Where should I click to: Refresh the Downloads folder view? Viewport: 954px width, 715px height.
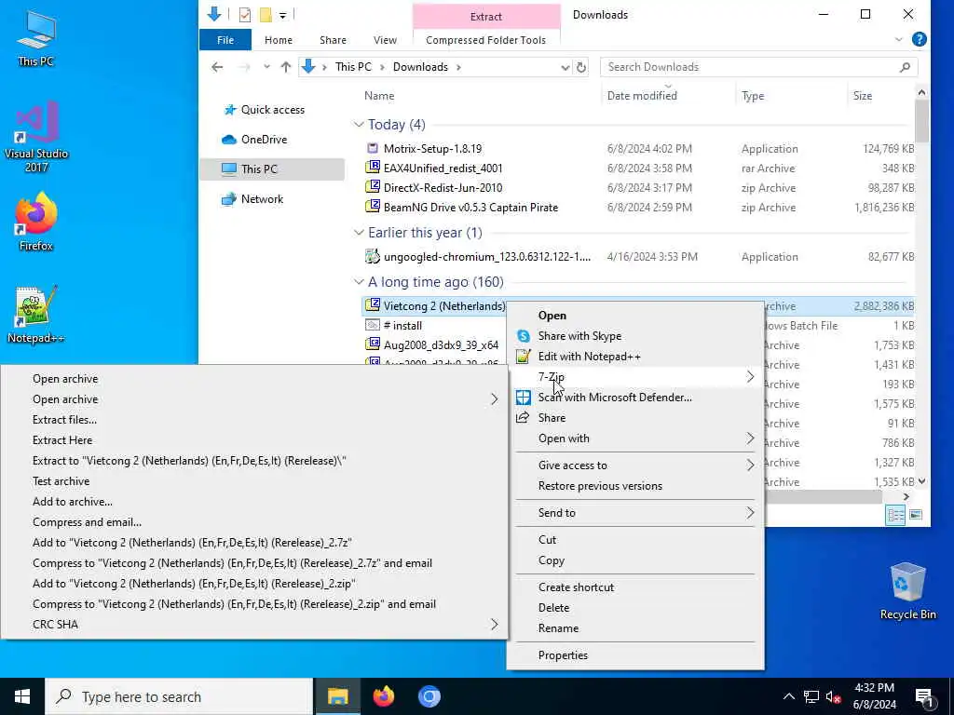pyautogui.click(x=581, y=67)
